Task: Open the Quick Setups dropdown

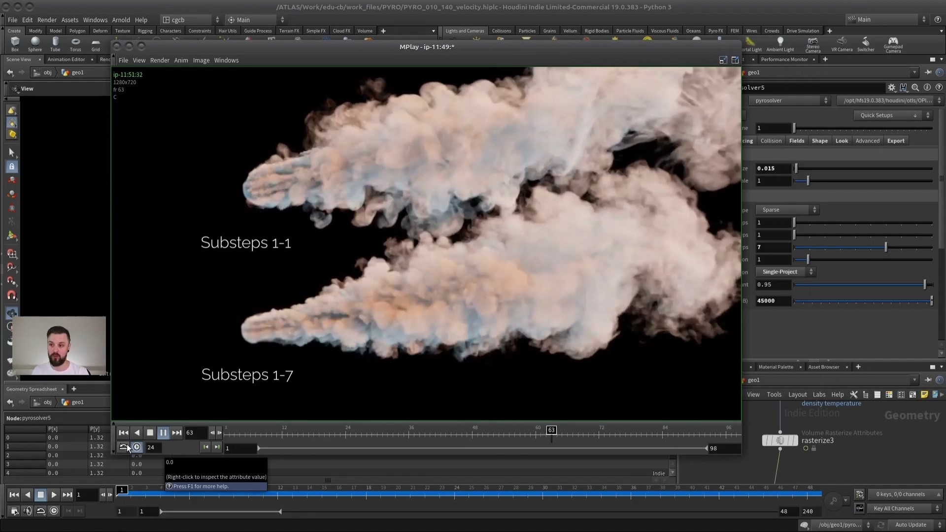Action: pyautogui.click(x=892, y=115)
